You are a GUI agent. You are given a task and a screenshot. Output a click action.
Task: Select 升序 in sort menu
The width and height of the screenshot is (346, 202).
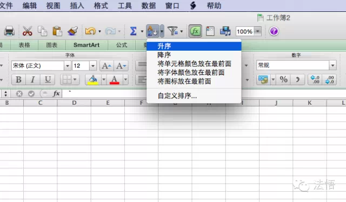[194, 46]
